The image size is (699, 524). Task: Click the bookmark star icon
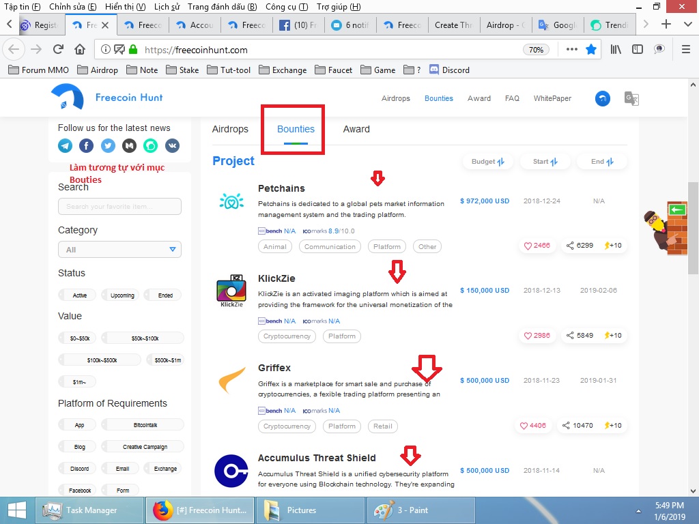591,49
